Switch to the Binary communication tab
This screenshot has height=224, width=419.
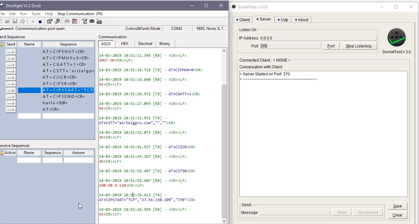click(x=165, y=44)
